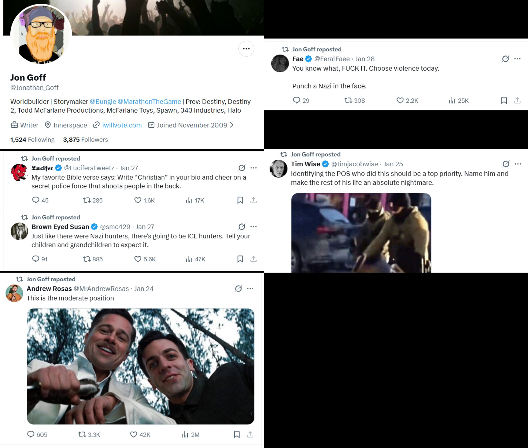
Task: Toggle bookmark on the Andrew Rosas post
Action: tap(237, 434)
